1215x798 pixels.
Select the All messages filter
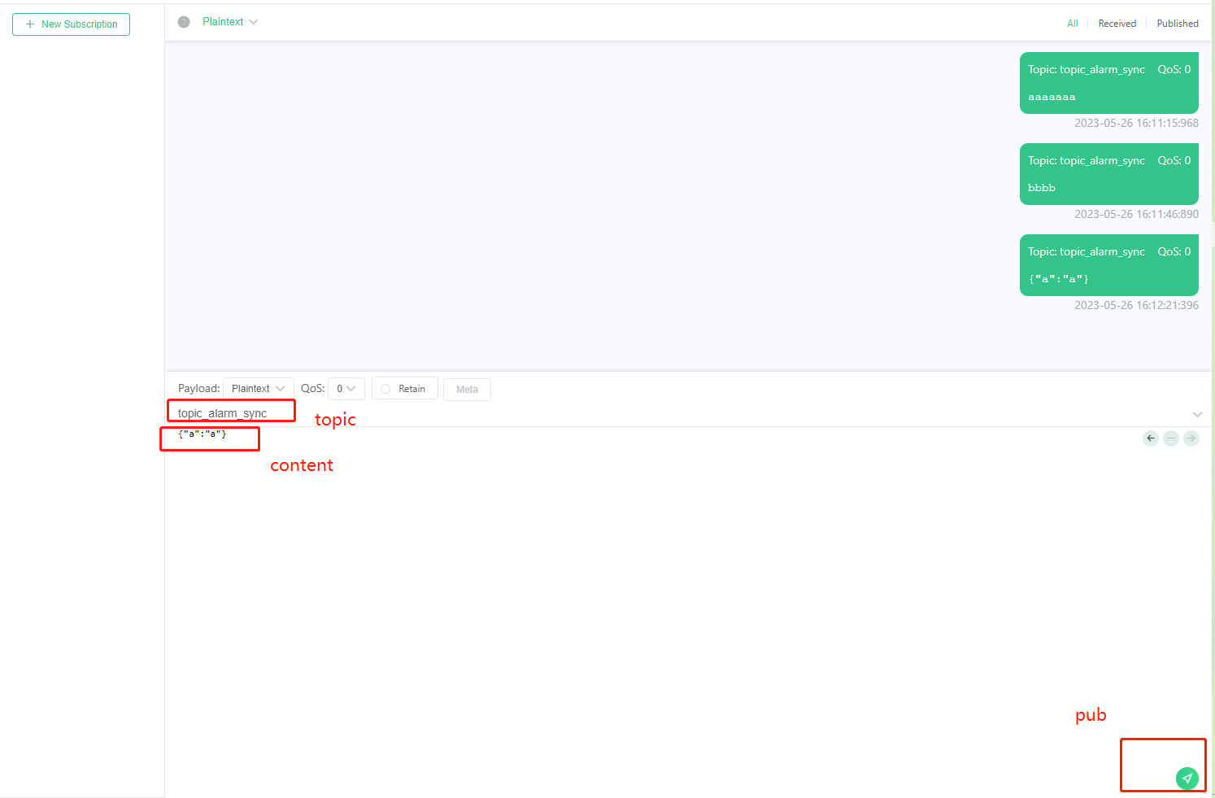click(1072, 23)
